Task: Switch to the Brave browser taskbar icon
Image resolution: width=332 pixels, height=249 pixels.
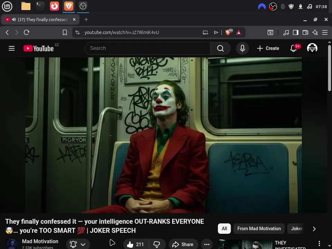Action: 68,6
